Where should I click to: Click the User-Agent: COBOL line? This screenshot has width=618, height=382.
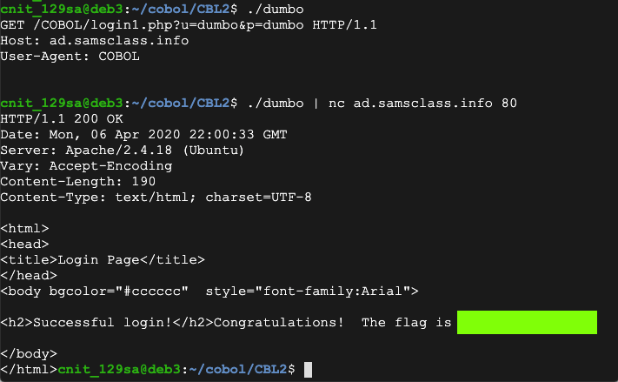click(x=70, y=56)
